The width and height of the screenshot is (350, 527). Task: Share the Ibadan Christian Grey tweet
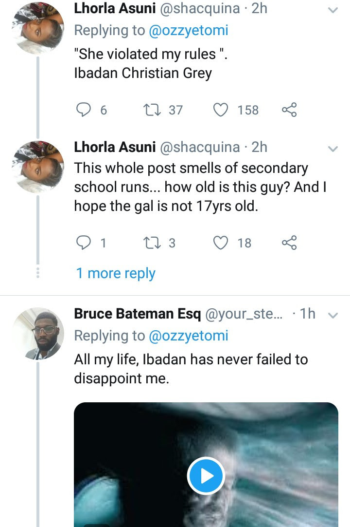pos(289,110)
